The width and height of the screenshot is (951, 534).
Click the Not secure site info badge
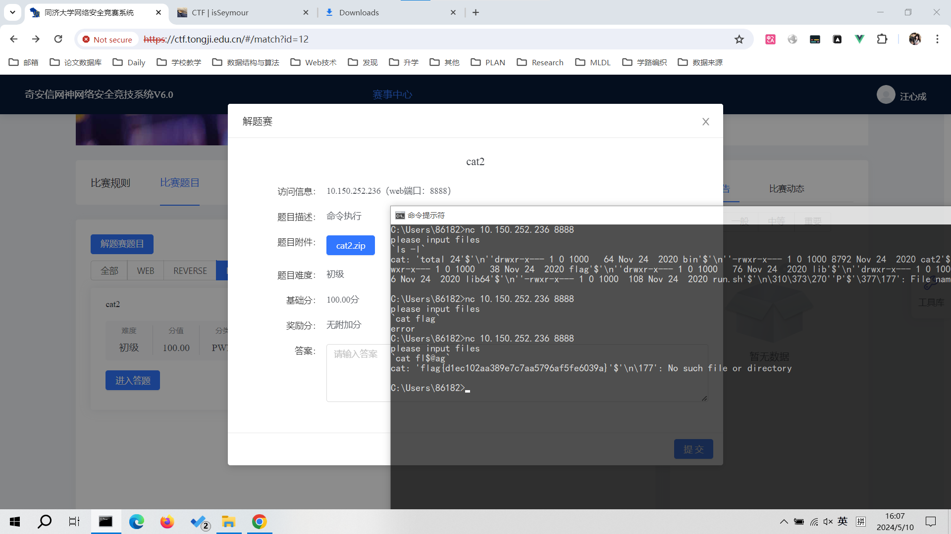(107, 39)
